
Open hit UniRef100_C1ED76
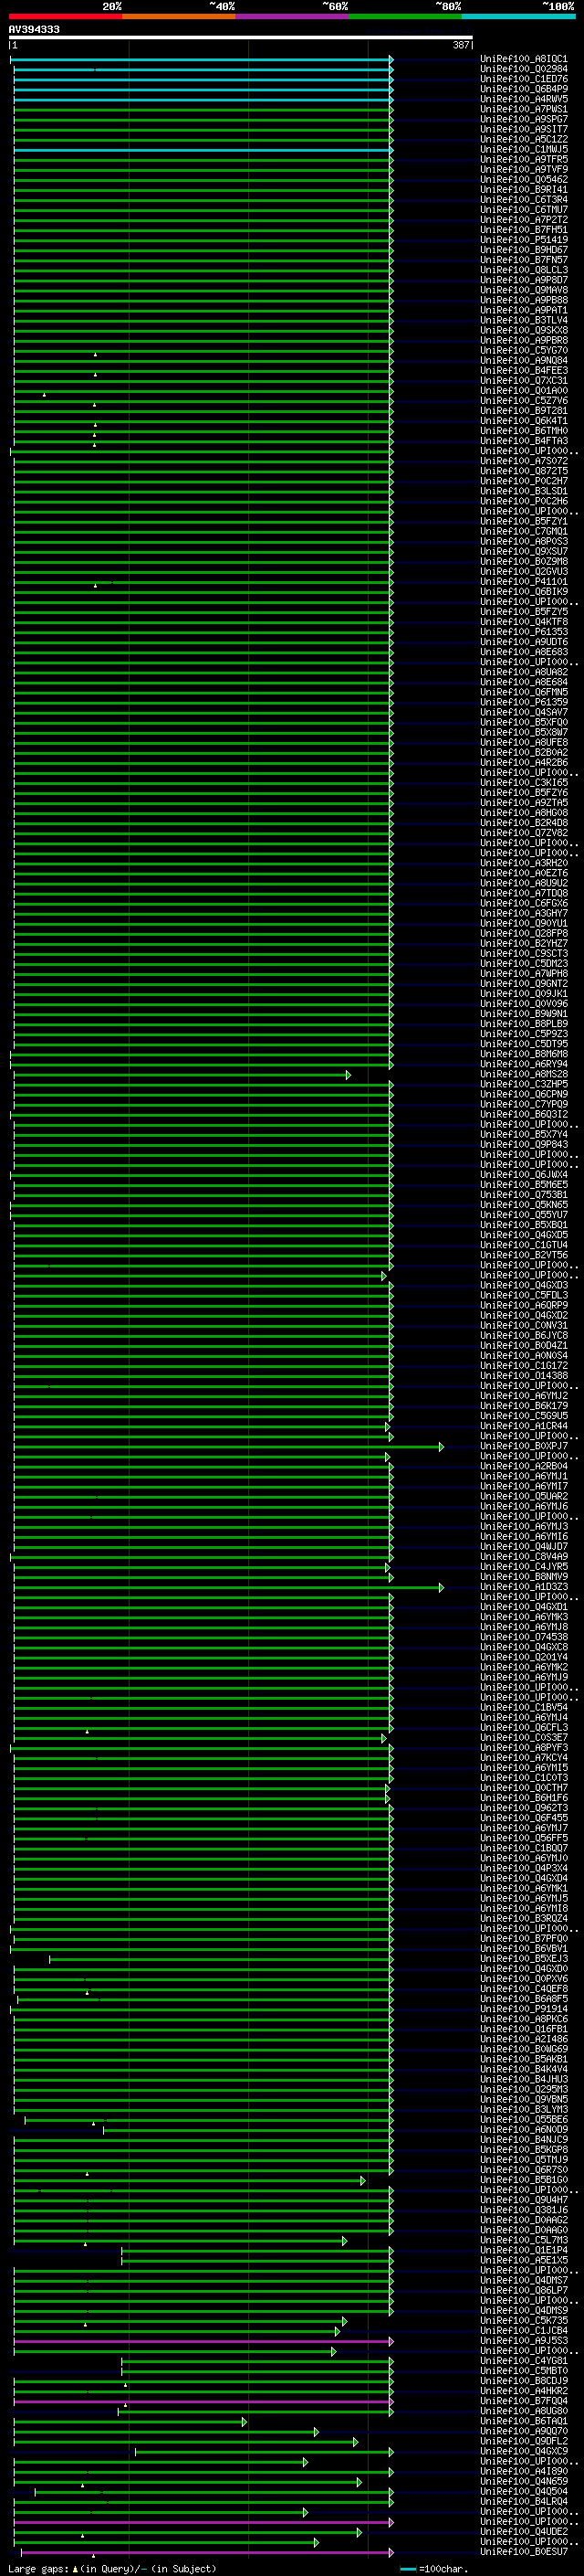(524, 79)
